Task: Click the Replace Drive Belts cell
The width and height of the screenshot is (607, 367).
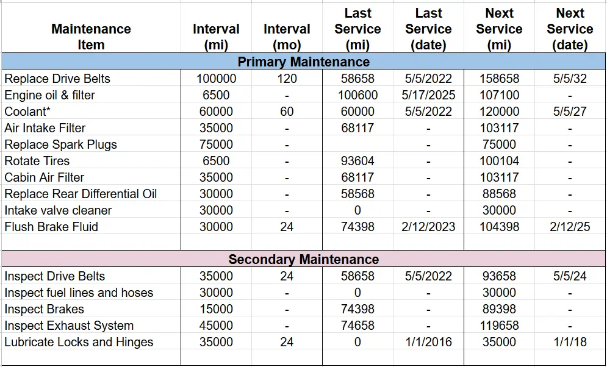Action: (x=57, y=79)
